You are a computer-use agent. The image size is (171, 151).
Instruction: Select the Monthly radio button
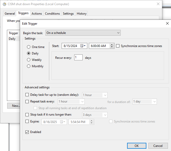29,66
